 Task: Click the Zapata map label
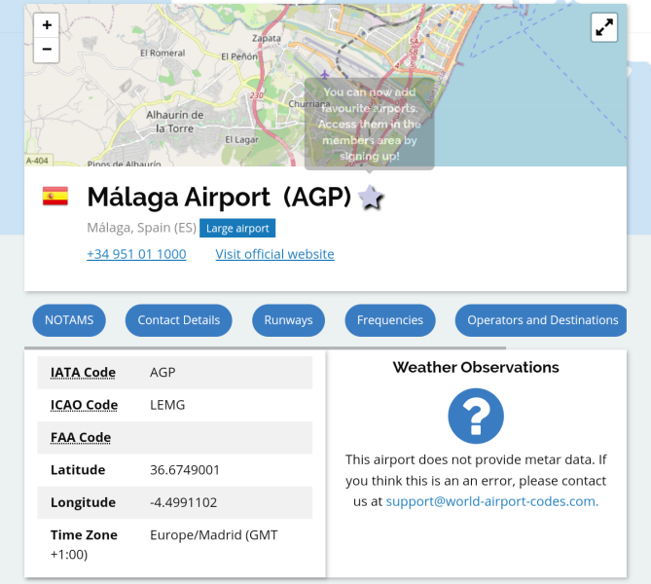[267, 38]
